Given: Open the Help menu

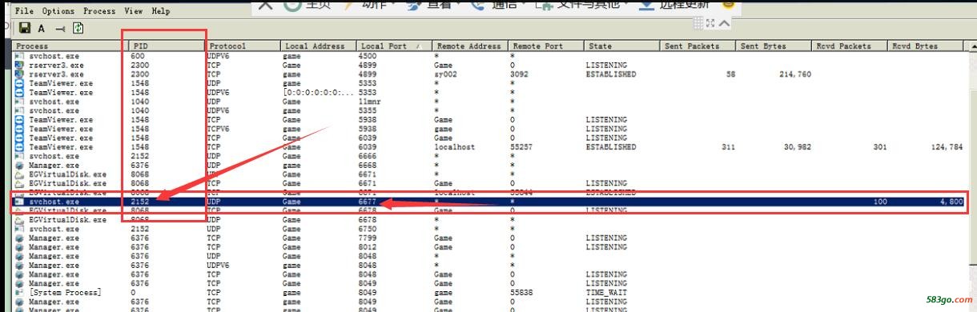Looking at the screenshot, I should click(x=161, y=11).
